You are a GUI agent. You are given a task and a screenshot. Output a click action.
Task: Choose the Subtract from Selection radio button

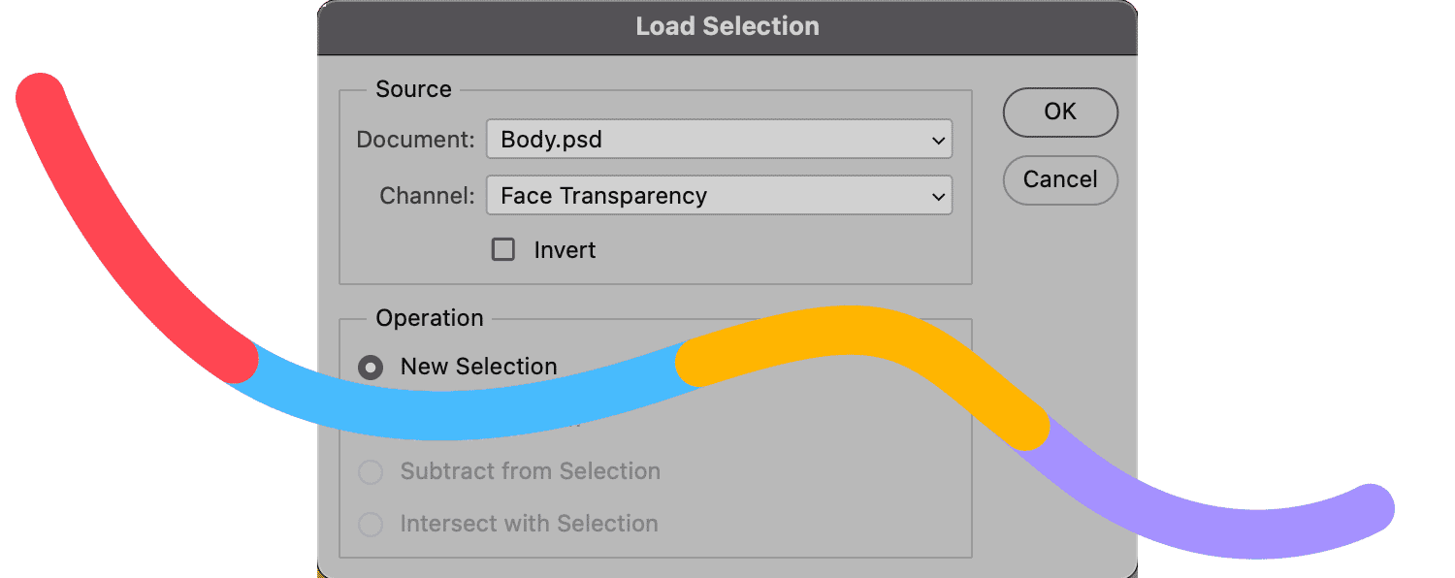[x=371, y=472]
